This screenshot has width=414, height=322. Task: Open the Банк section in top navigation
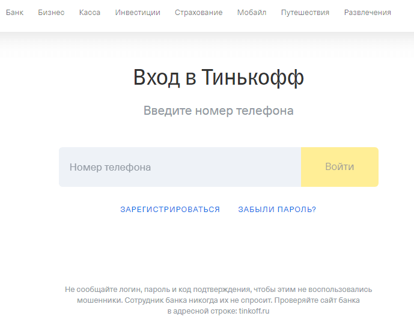[14, 13]
